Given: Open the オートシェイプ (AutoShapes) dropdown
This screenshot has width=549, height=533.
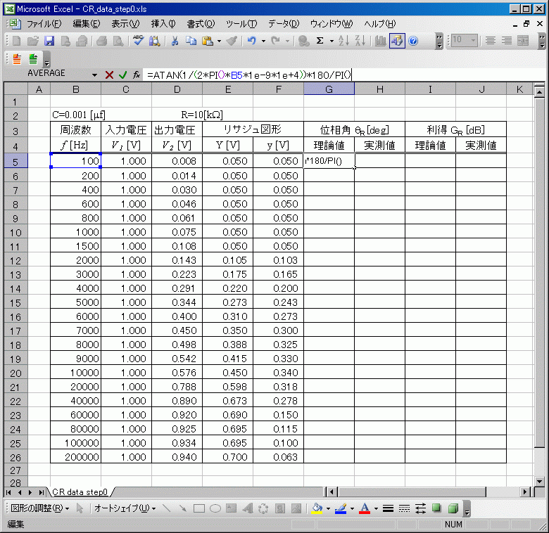Looking at the screenshot, I should coord(125,508).
